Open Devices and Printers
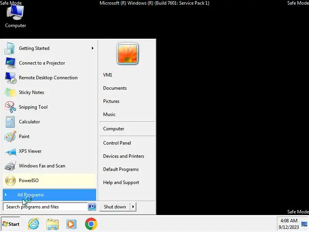The width and height of the screenshot is (309, 232). click(127, 156)
